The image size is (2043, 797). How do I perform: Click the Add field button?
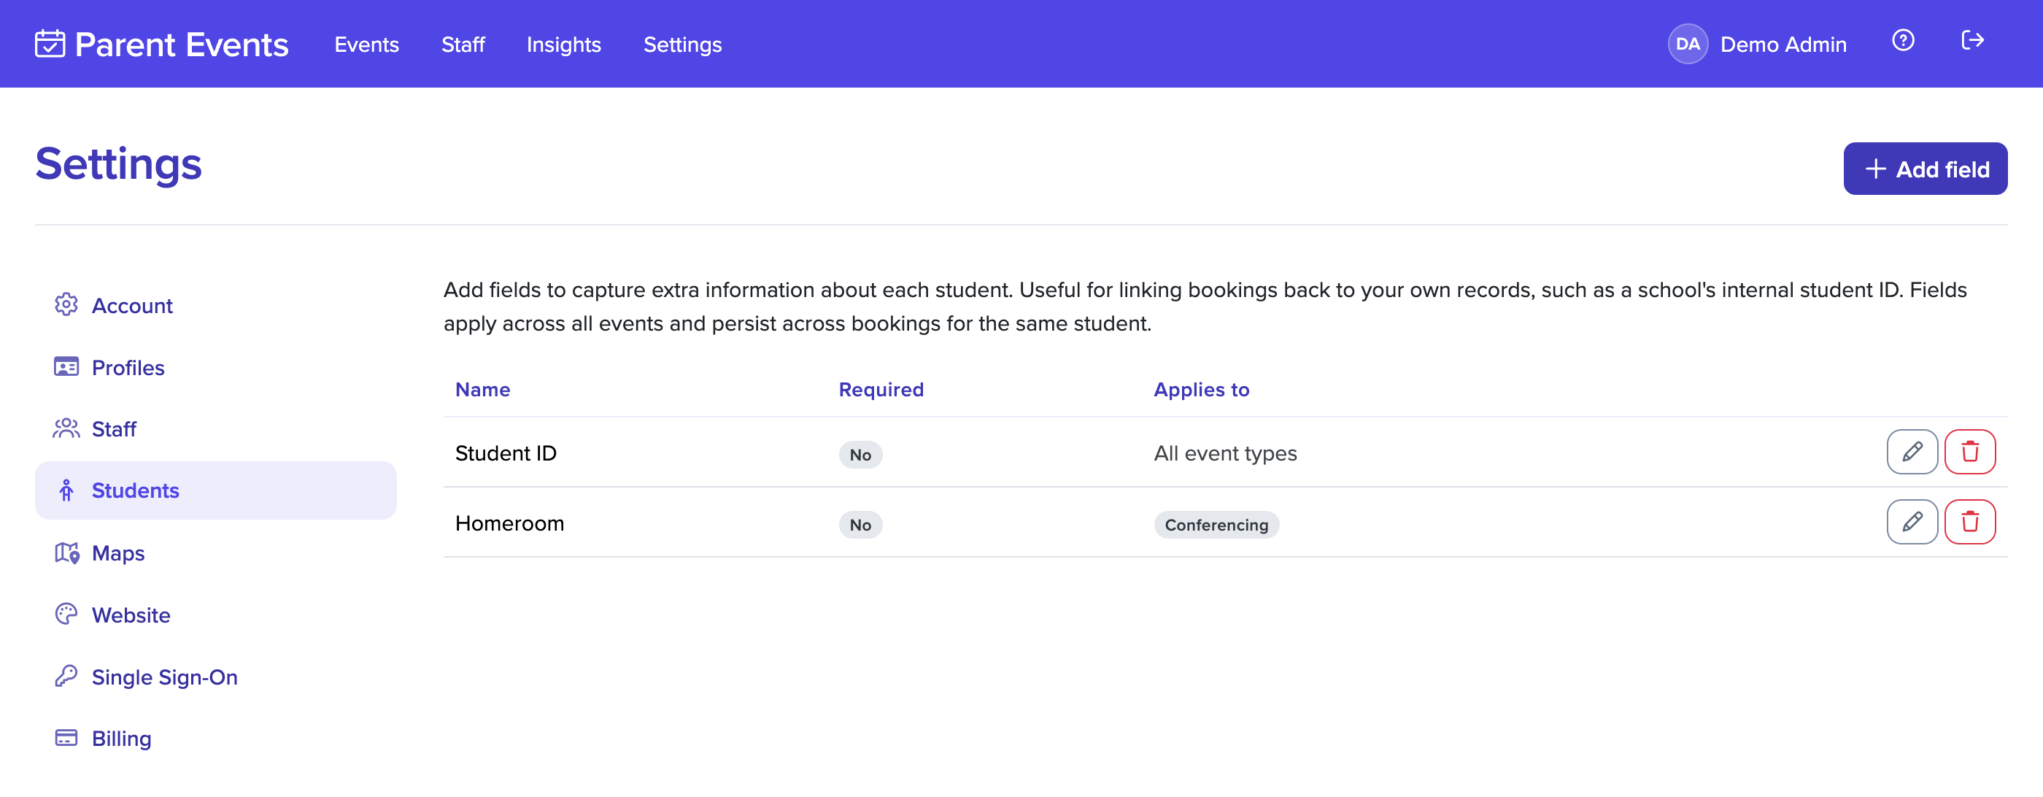(1925, 169)
